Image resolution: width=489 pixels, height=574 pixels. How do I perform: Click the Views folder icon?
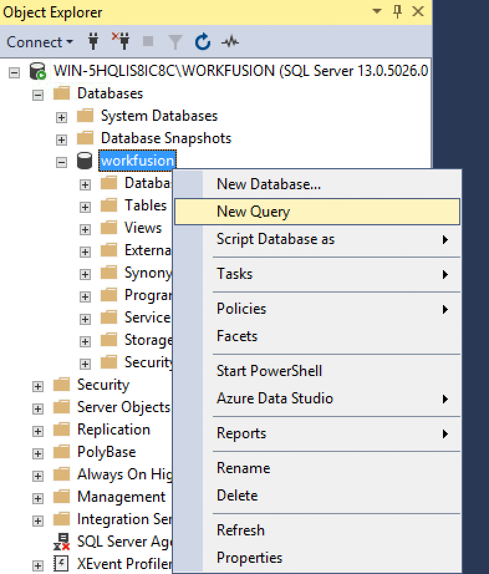[109, 227]
